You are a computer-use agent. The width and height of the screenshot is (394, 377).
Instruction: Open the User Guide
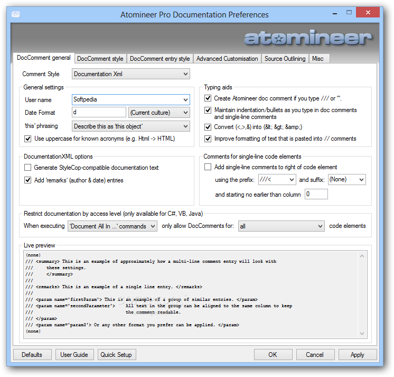pyautogui.click(x=74, y=355)
